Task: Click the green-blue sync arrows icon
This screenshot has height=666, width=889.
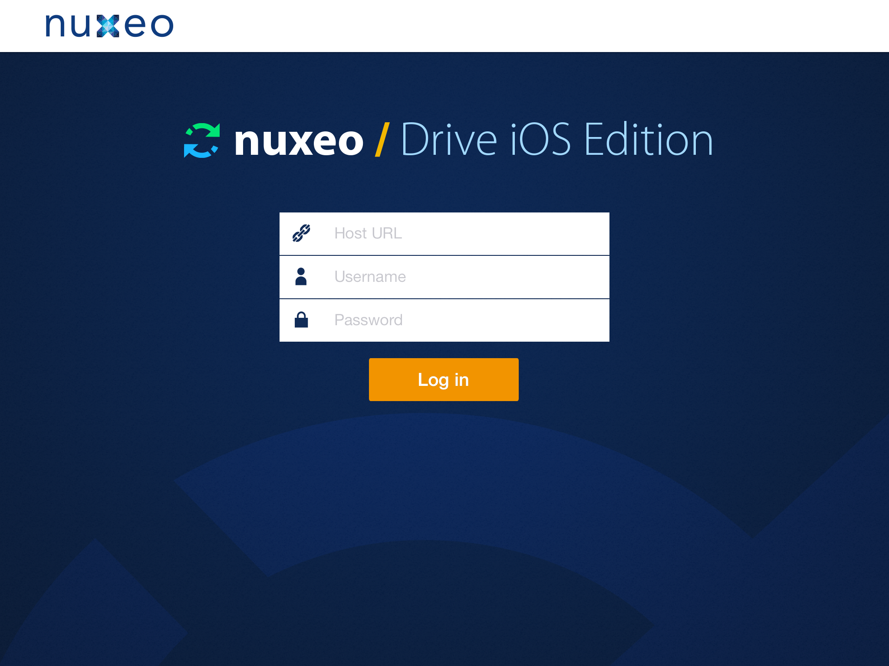Action: 202,140
